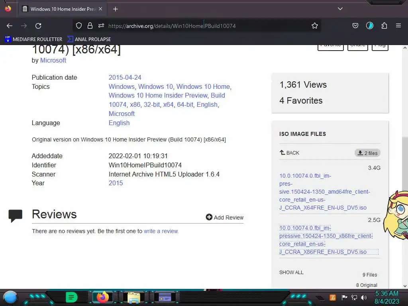Screen dimensions: 408x306
Task: Open the x86 topic link
Action: click(x=135, y=105)
